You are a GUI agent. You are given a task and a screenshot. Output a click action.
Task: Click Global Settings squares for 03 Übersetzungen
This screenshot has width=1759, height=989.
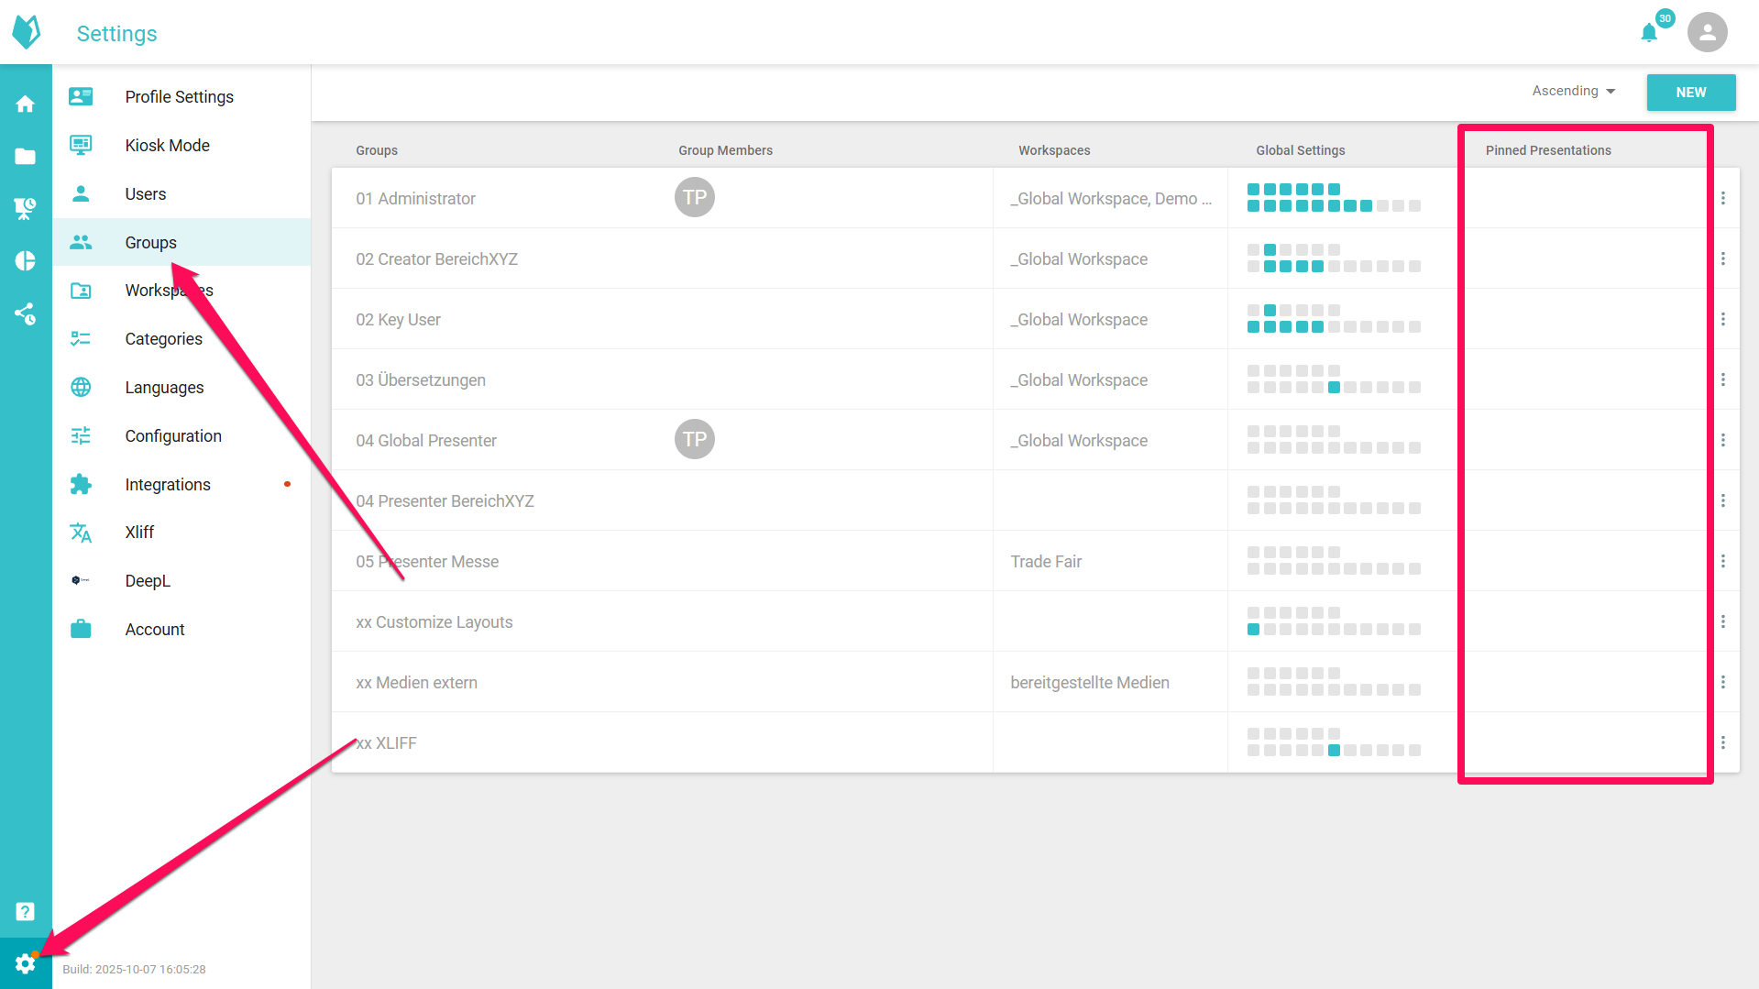[x=1334, y=379]
